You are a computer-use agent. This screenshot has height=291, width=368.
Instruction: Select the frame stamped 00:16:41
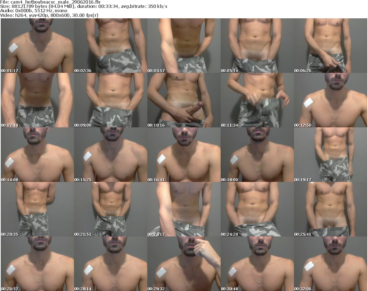[x=184, y=155]
